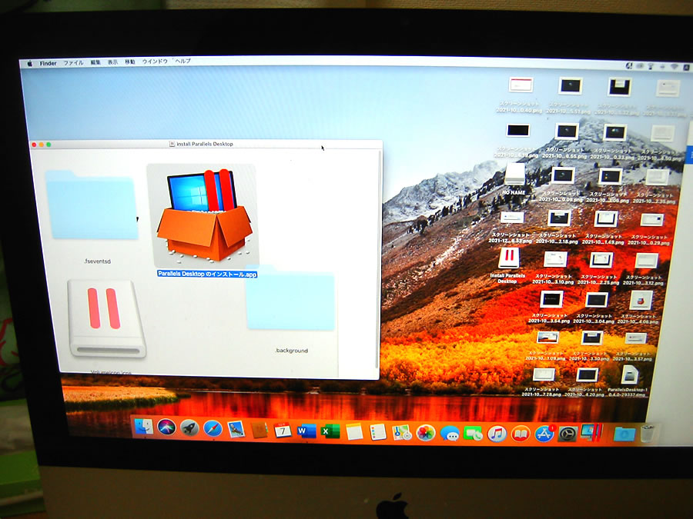Open Mail stamp icon in Dock
693x519 pixels.
[236, 429]
